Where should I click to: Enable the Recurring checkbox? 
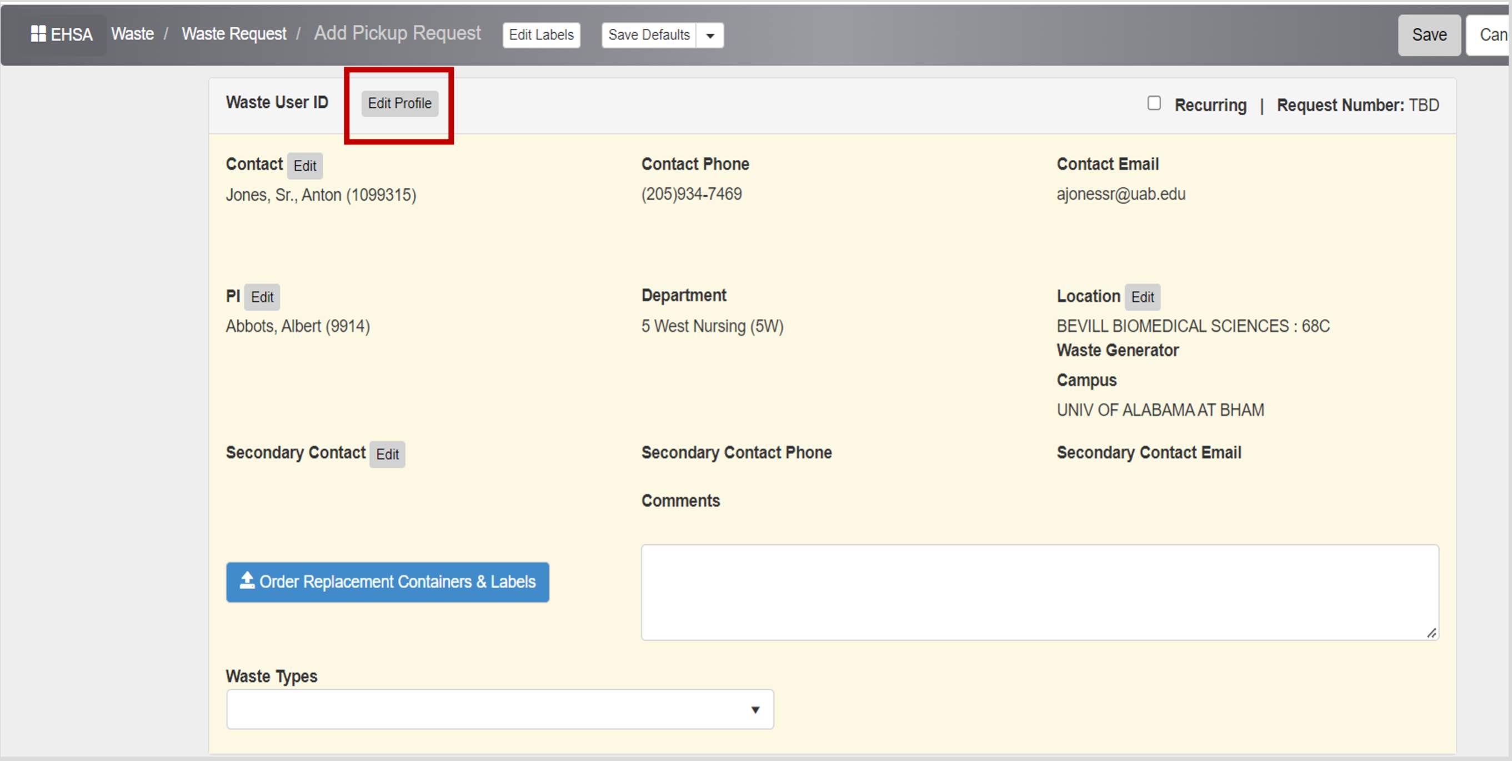(1154, 103)
